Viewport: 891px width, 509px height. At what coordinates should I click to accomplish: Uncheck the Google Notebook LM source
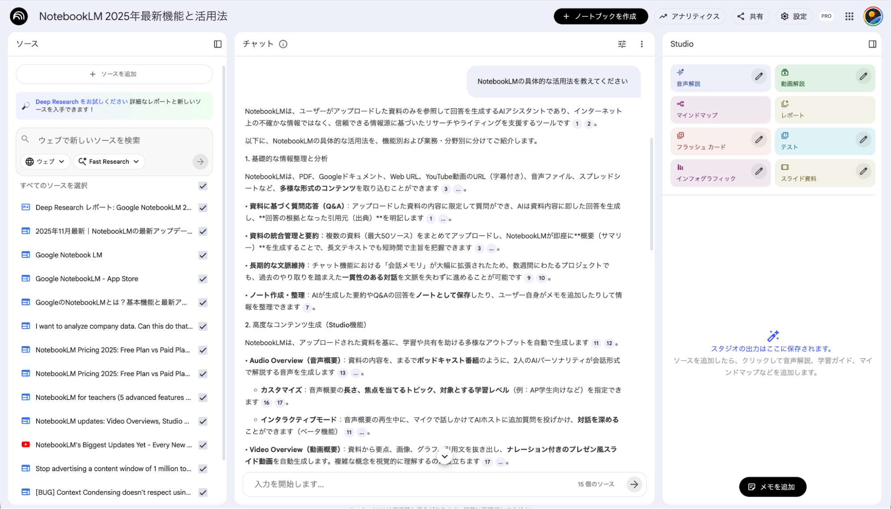tap(203, 255)
